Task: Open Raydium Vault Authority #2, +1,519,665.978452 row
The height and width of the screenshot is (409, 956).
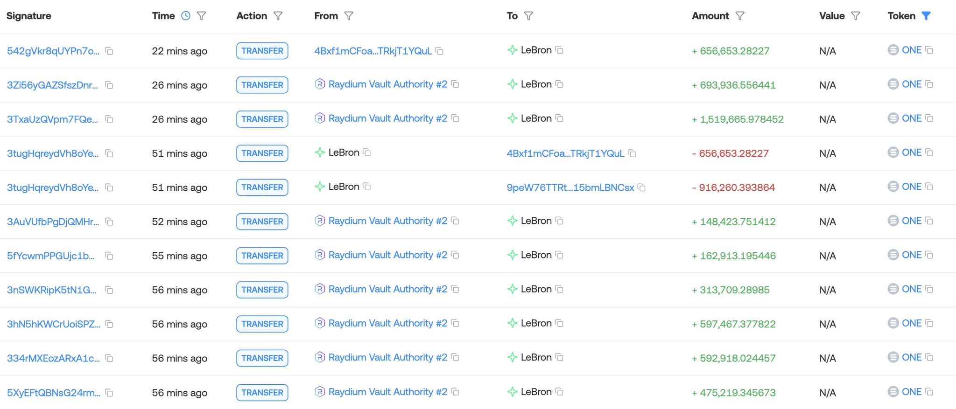Action: [388, 118]
